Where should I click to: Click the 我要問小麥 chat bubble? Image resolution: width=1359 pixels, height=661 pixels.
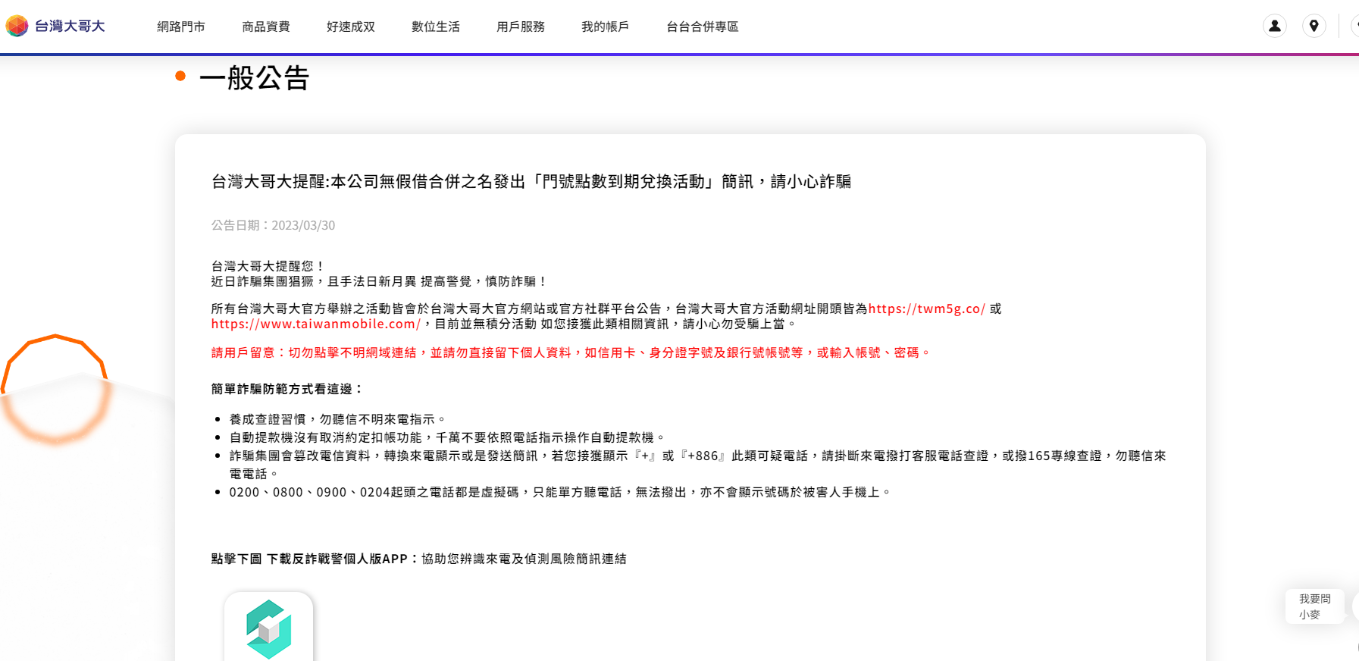[x=1314, y=606]
